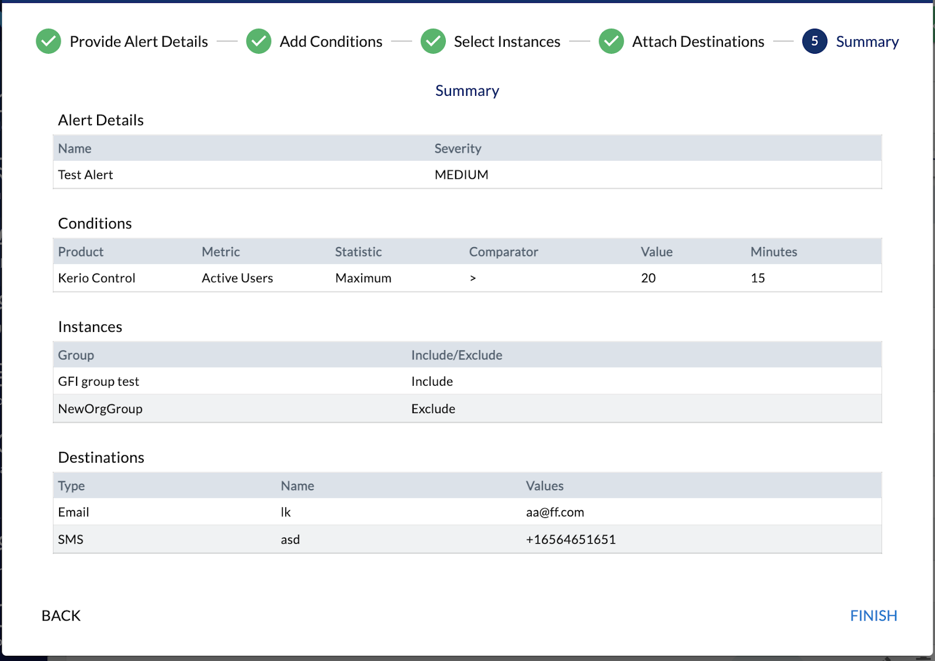This screenshot has width=935, height=661.
Task: Click the Statistic column header
Action: pyautogui.click(x=358, y=252)
